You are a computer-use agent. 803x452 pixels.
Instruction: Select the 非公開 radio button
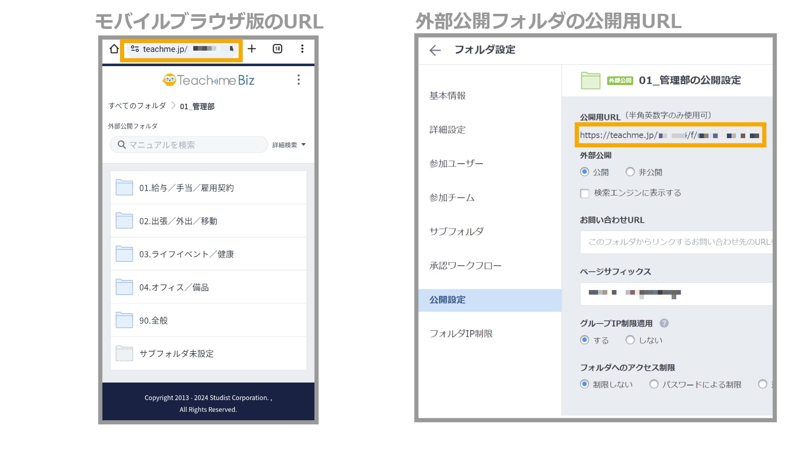(x=630, y=172)
